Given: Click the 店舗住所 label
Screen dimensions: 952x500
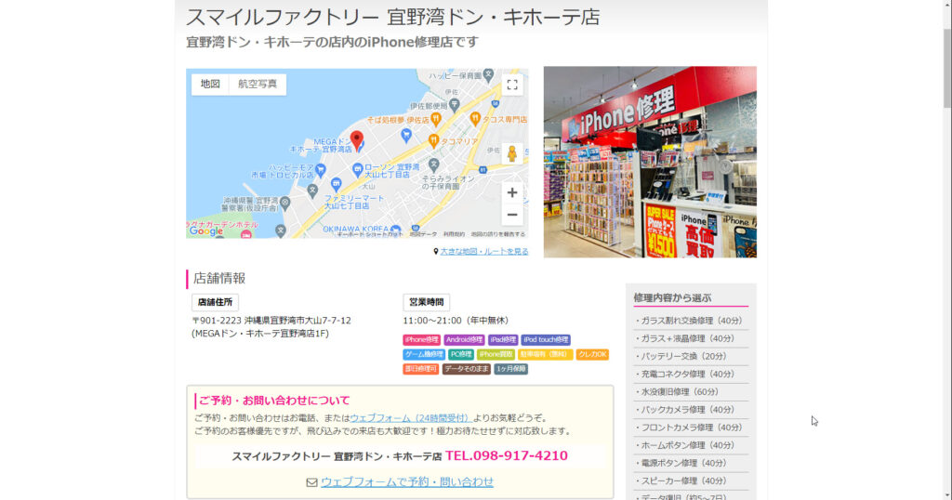Looking at the screenshot, I should (215, 302).
